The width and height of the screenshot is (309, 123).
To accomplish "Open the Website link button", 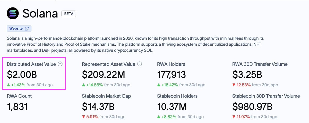I will [x=19, y=29].
